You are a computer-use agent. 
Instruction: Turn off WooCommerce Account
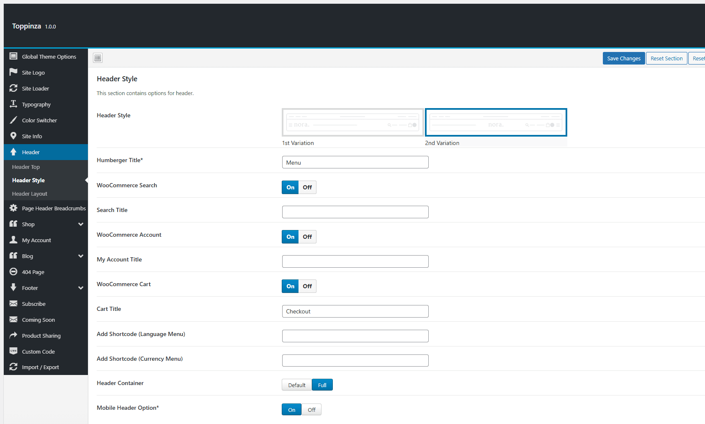click(307, 237)
